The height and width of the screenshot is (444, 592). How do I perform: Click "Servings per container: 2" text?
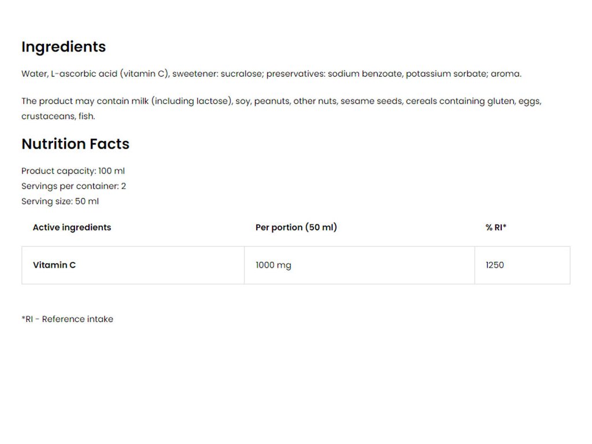tap(73, 186)
